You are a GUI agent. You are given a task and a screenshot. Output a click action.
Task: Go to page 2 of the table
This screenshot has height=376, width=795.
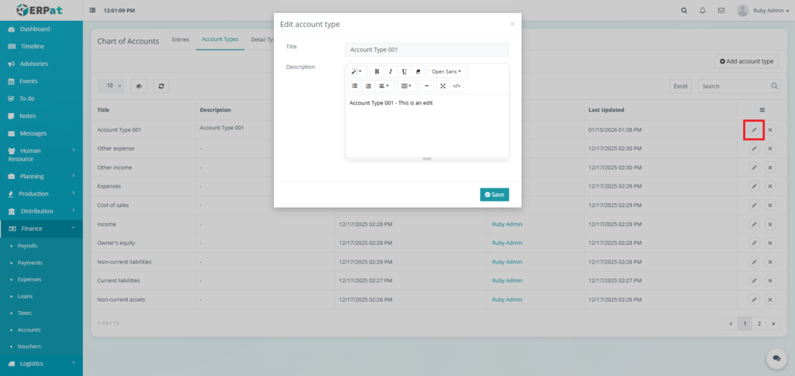pyautogui.click(x=759, y=323)
